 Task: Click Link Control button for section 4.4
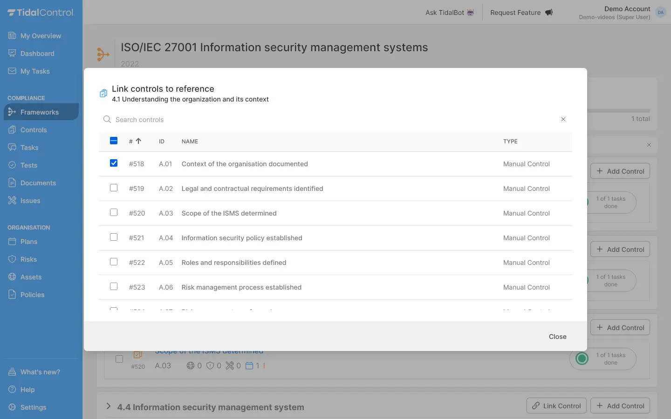556,406
